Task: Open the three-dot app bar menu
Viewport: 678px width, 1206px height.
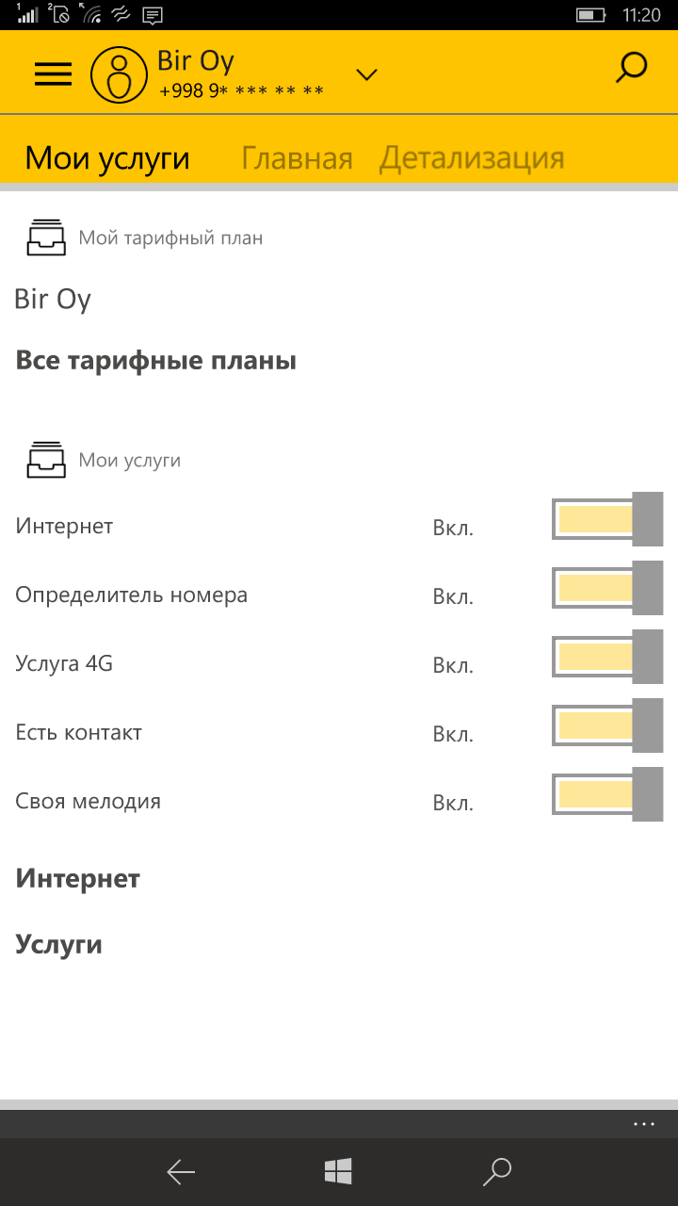Action: coord(644,1124)
